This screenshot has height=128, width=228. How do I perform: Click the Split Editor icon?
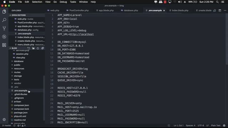(220, 10)
